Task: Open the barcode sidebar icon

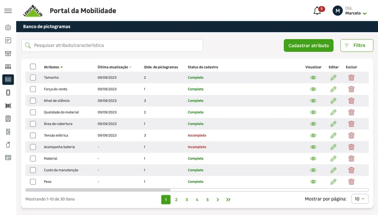Action: [8, 106]
